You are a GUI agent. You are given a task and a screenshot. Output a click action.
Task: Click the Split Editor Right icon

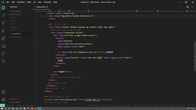click(x=188, y=7)
